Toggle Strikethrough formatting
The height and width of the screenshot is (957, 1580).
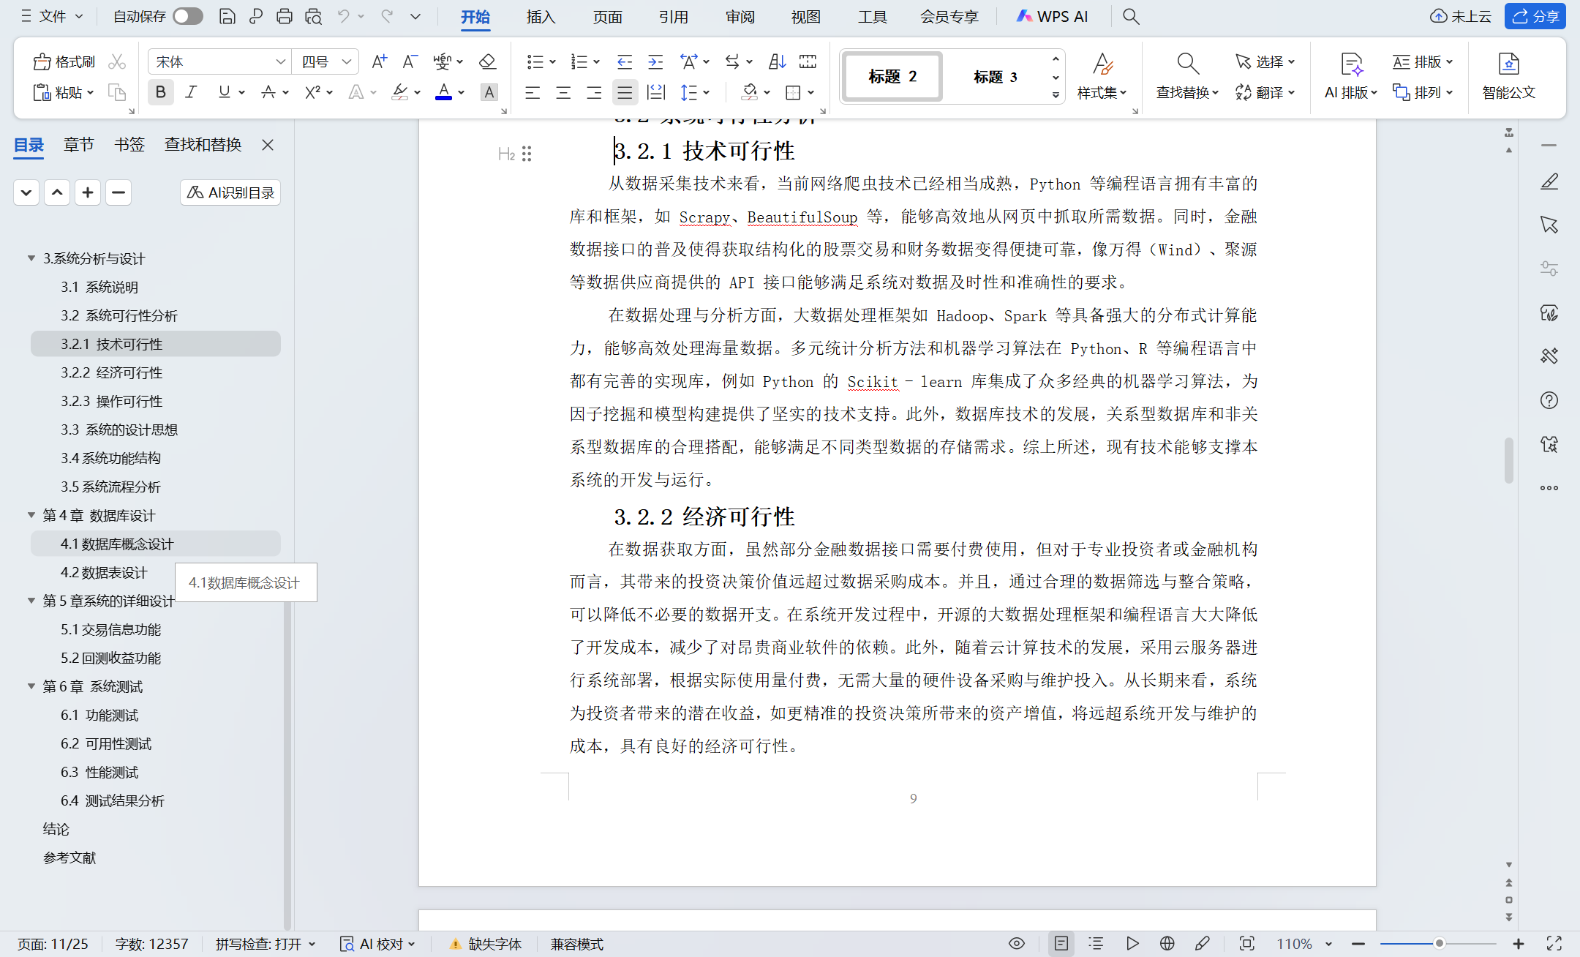tap(268, 92)
